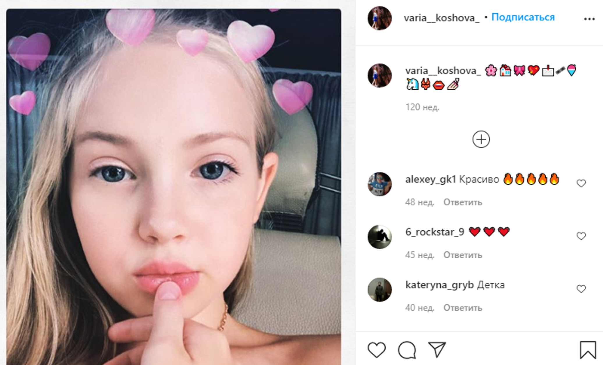Share the post via paper plane icon
The image size is (603, 365).
[x=437, y=349]
